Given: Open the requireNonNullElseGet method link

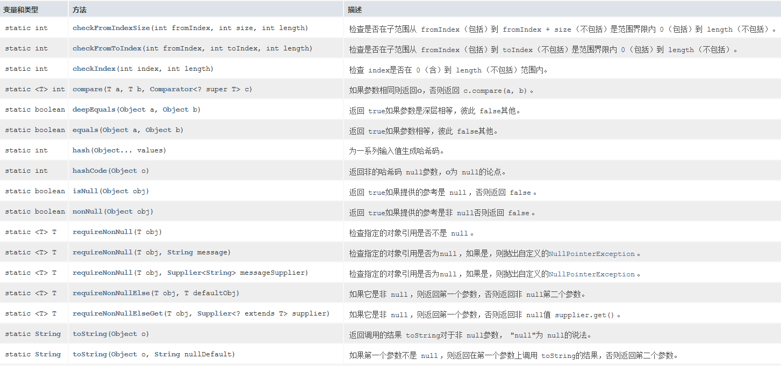Looking at the screenshot, I should pos(117,313).
